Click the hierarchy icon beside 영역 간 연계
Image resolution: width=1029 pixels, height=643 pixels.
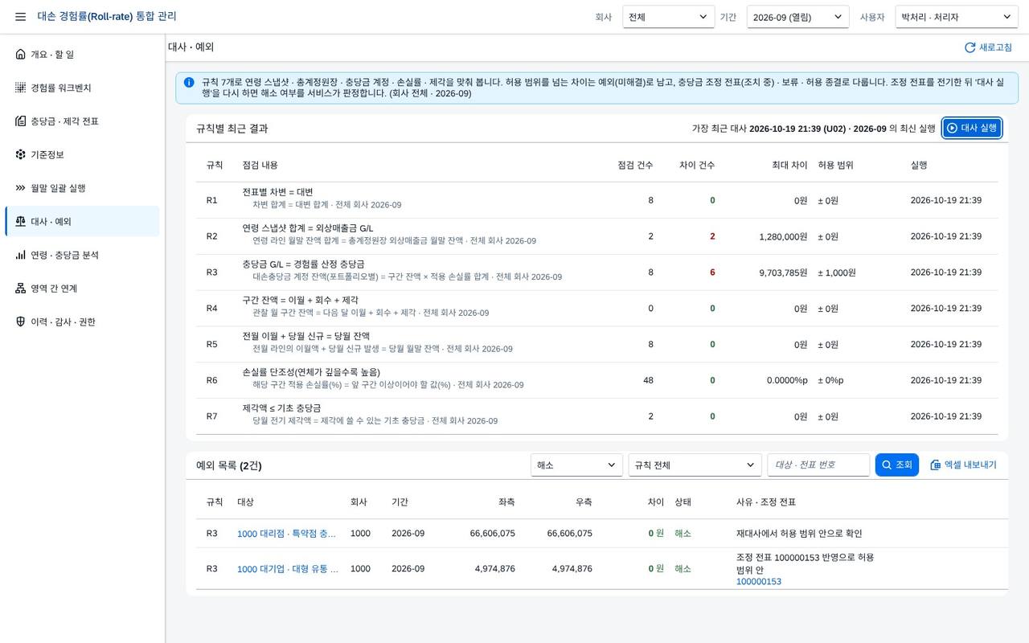click(x=20, y=289)
